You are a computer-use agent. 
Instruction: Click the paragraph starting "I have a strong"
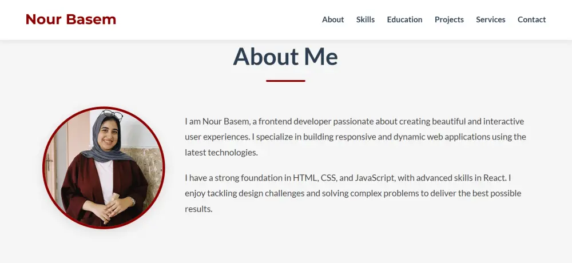353,193
